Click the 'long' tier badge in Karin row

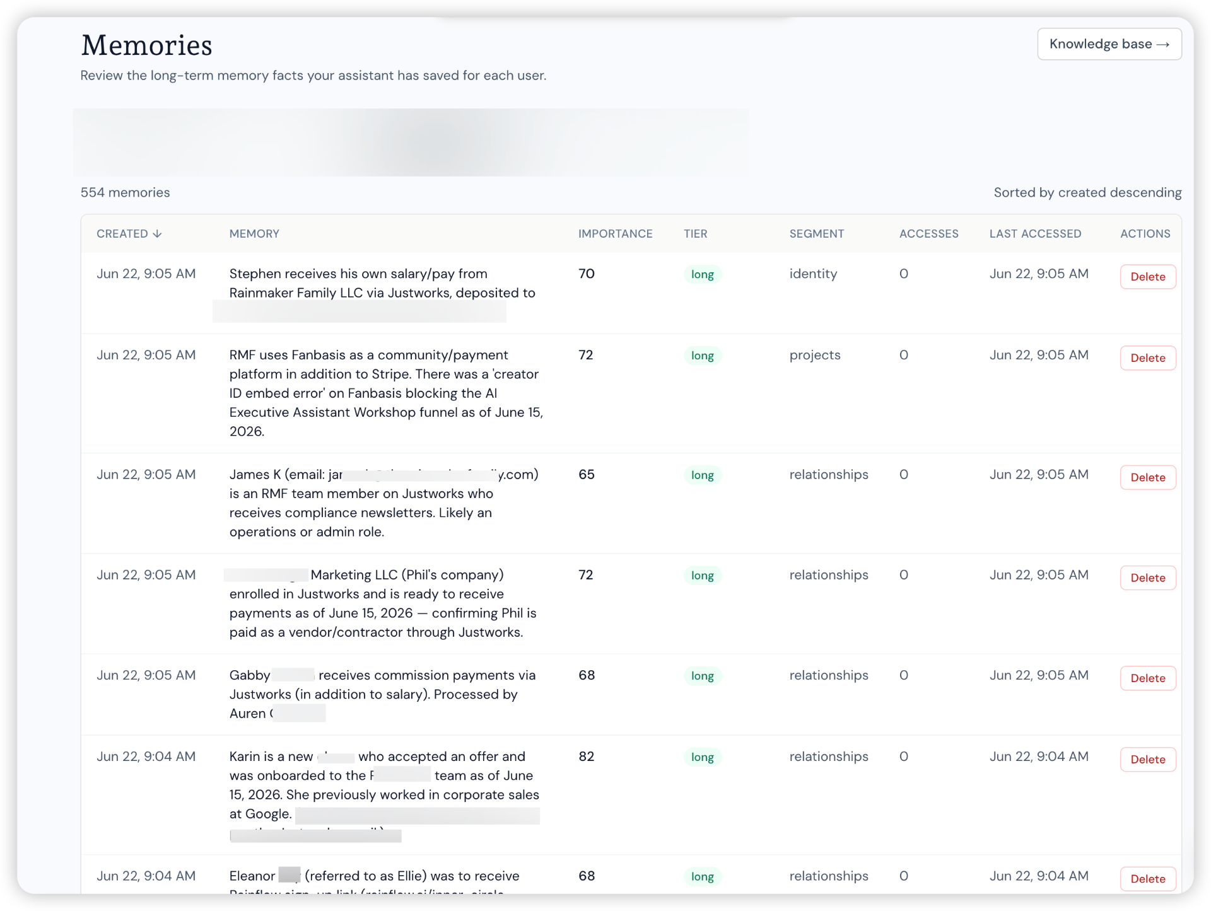(702, 757)
